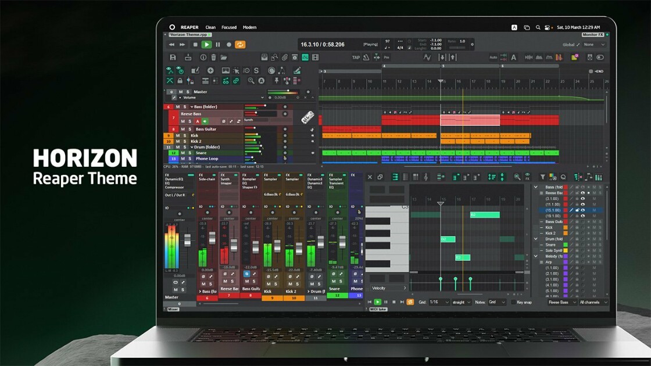Screen dimensions: 651x366
Task: Click the metronome icon next to TAP
Action: pos(366,58)
